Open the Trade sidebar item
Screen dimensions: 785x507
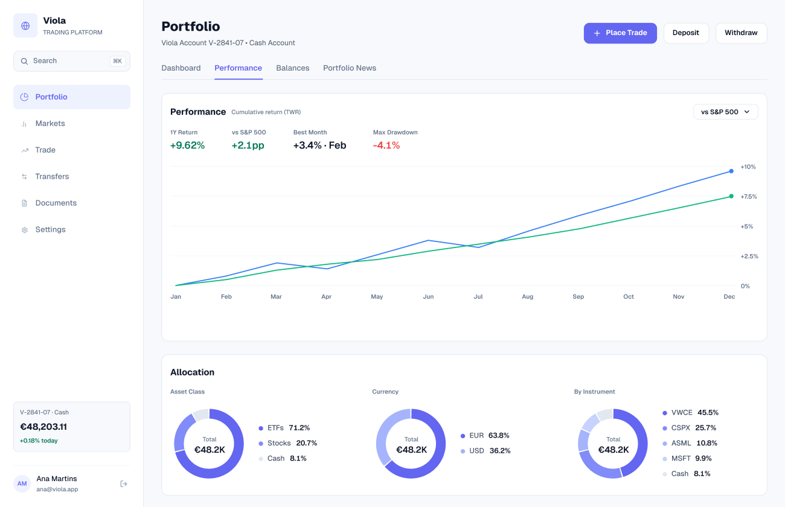point(72,150)
